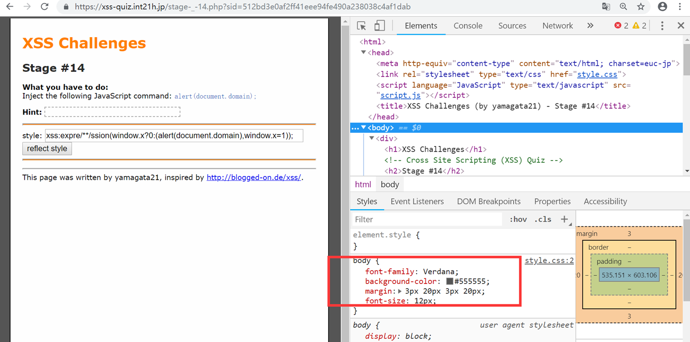Collapse the div node in DOM tree
The height and width of the screenshot is (342, 690).
coord(372,138)
